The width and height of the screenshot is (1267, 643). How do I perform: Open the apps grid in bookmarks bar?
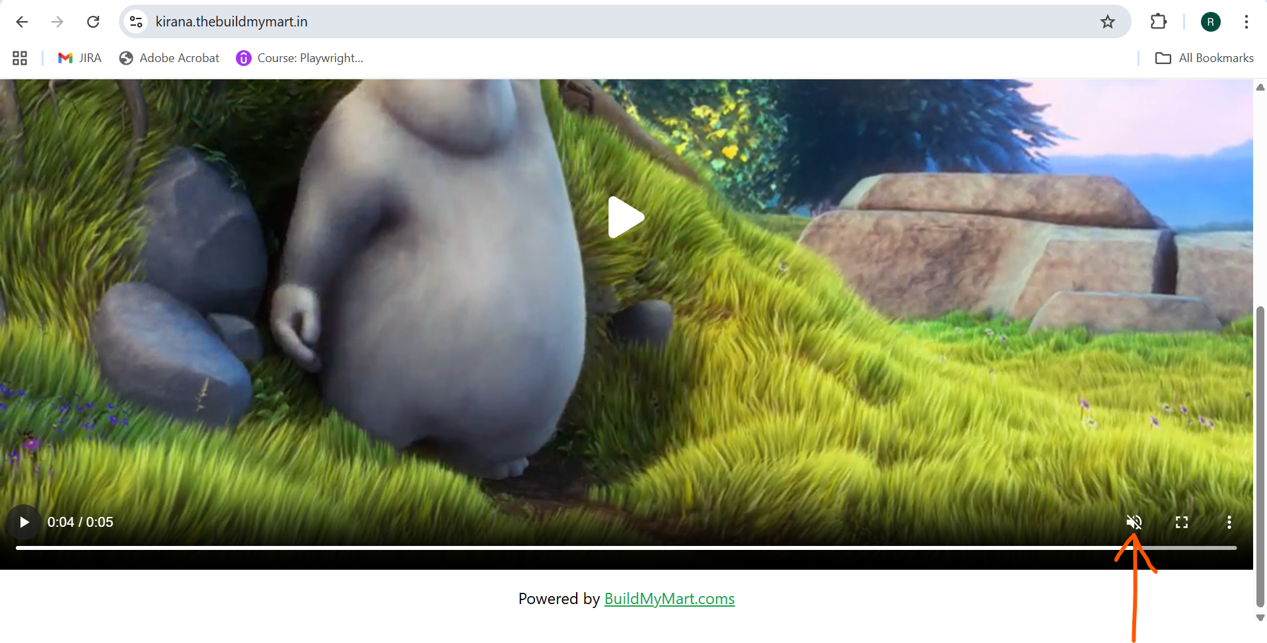click(20, 58)
